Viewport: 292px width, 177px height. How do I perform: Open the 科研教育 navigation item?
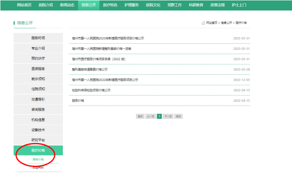click(197, 5)
